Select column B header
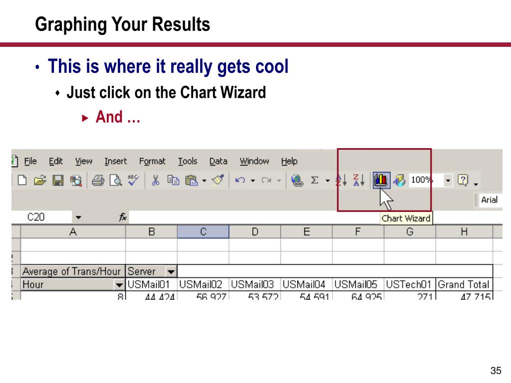The height and width of the screenshot is (383, 511). [152, 232]
